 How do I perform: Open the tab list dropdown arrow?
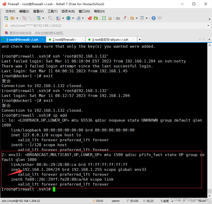(209, 39)
